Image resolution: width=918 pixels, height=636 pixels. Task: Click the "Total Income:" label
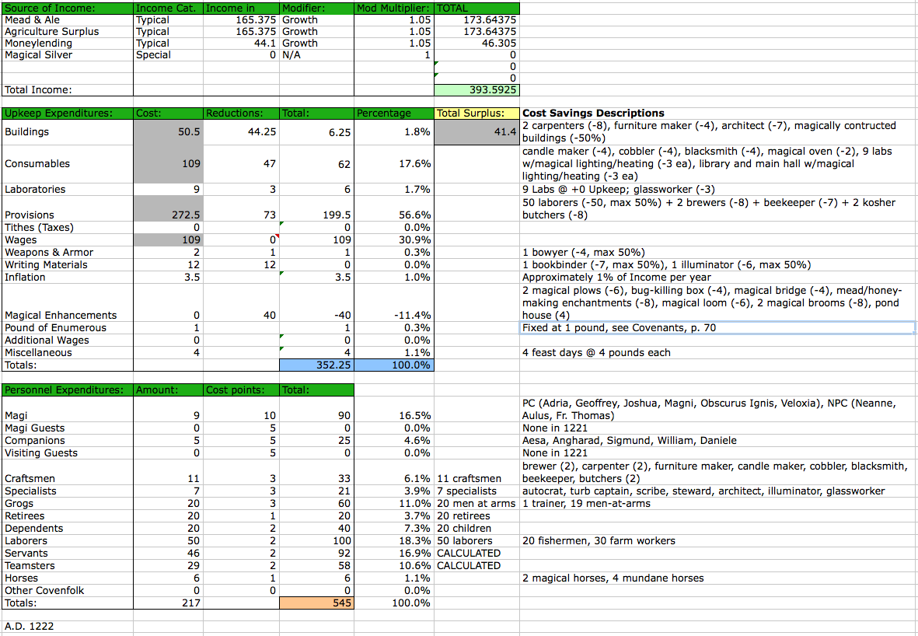click(68, 90)
